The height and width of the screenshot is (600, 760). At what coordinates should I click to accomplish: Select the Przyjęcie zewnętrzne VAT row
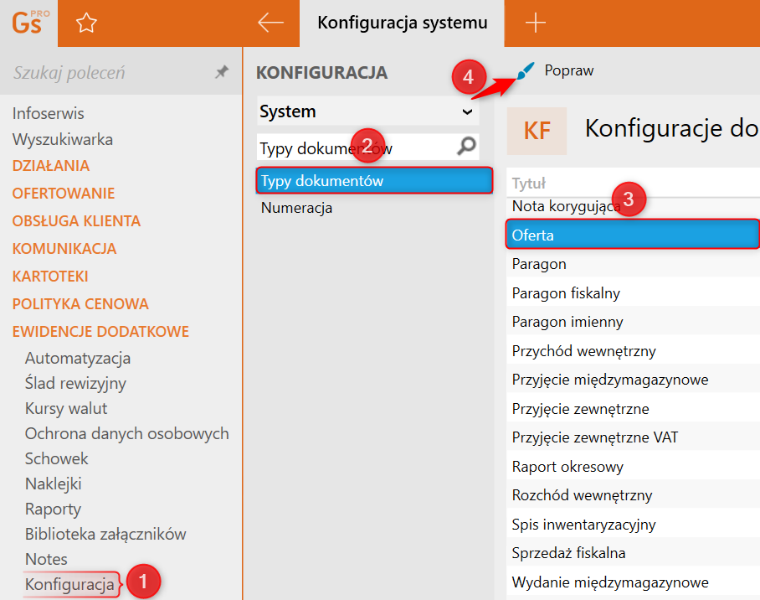pos(633,437)
